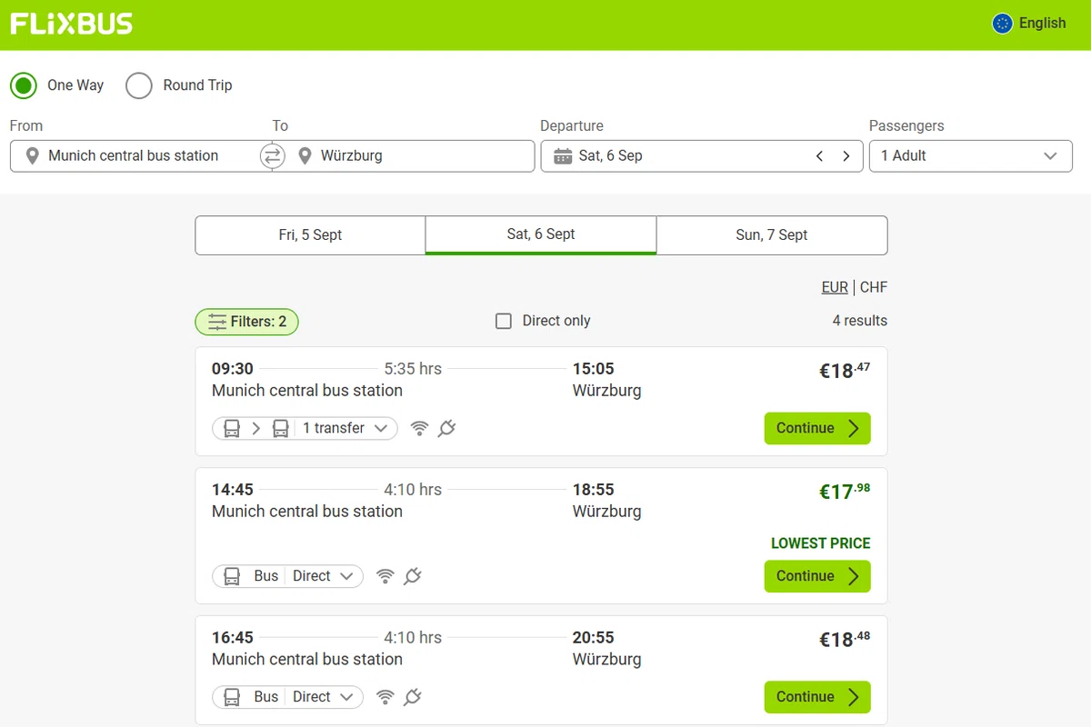Open Departure date field Sat, 6 Sep

(x=702, y=156)
